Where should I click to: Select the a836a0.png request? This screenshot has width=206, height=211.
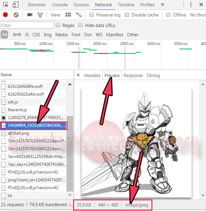pyautogui.click(x=33, y=133)
